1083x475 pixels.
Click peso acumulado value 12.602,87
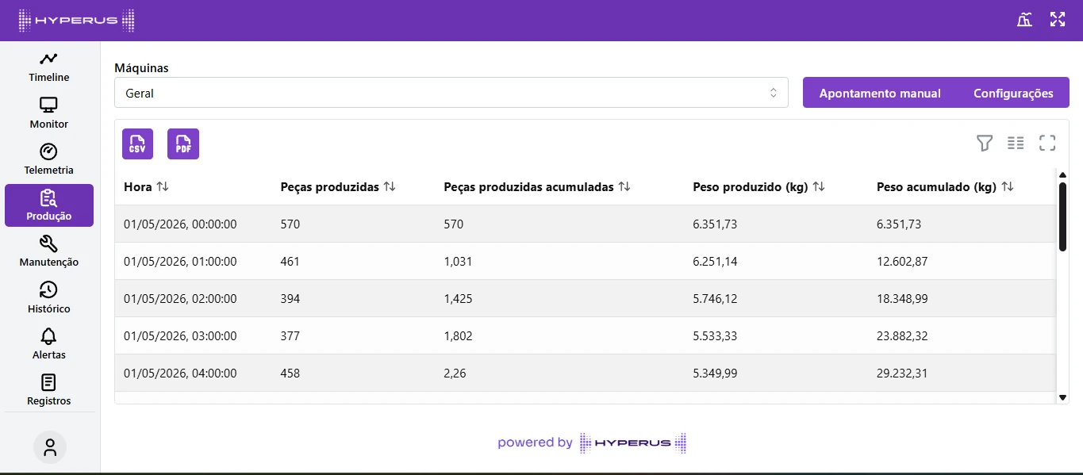902,262
